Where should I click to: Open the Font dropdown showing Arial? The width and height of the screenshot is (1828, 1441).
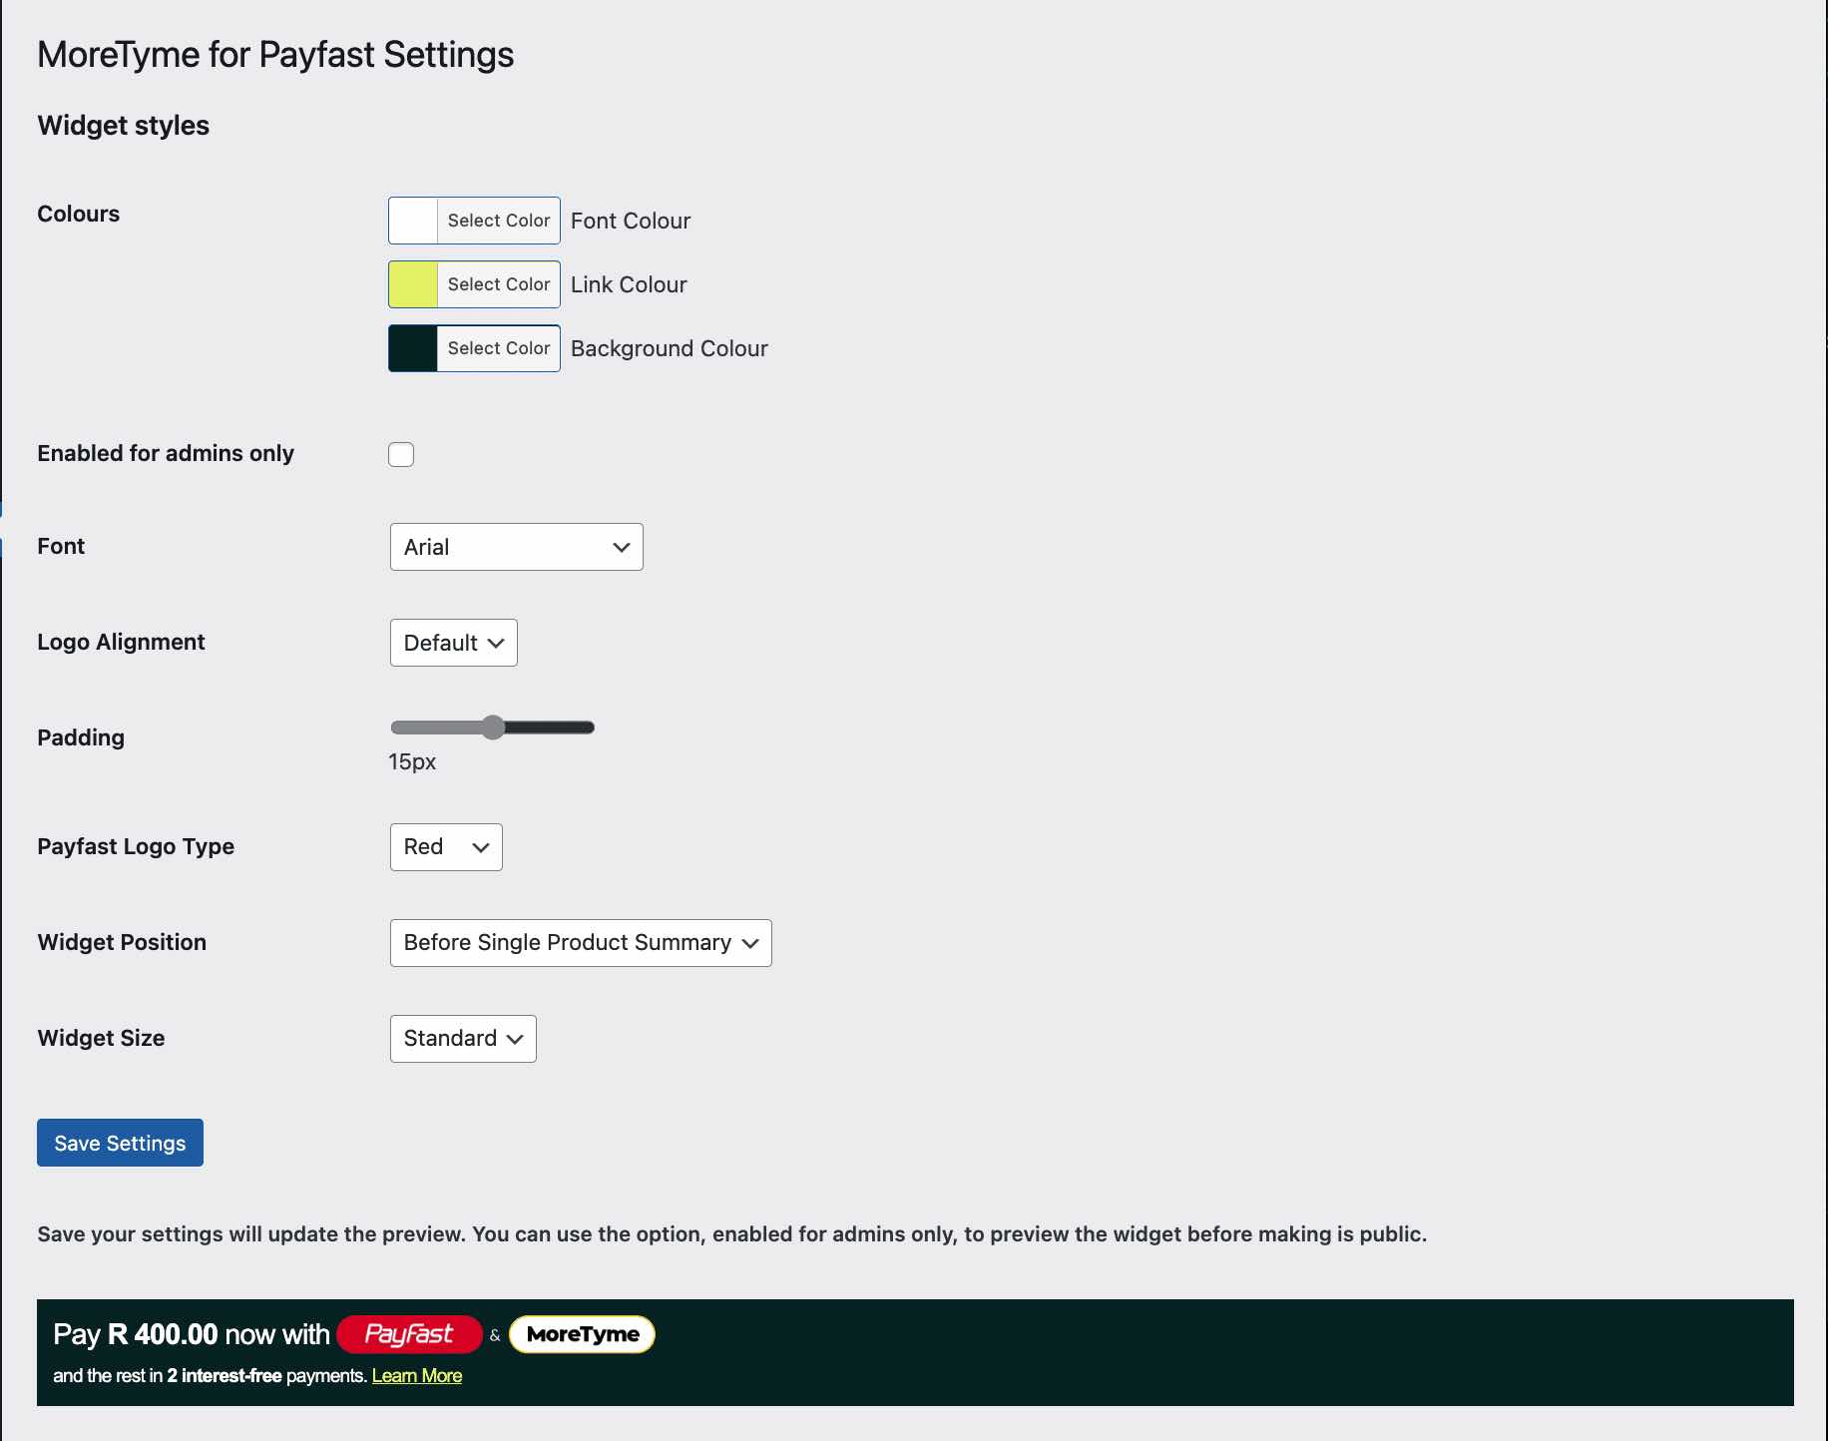point(517,547)
